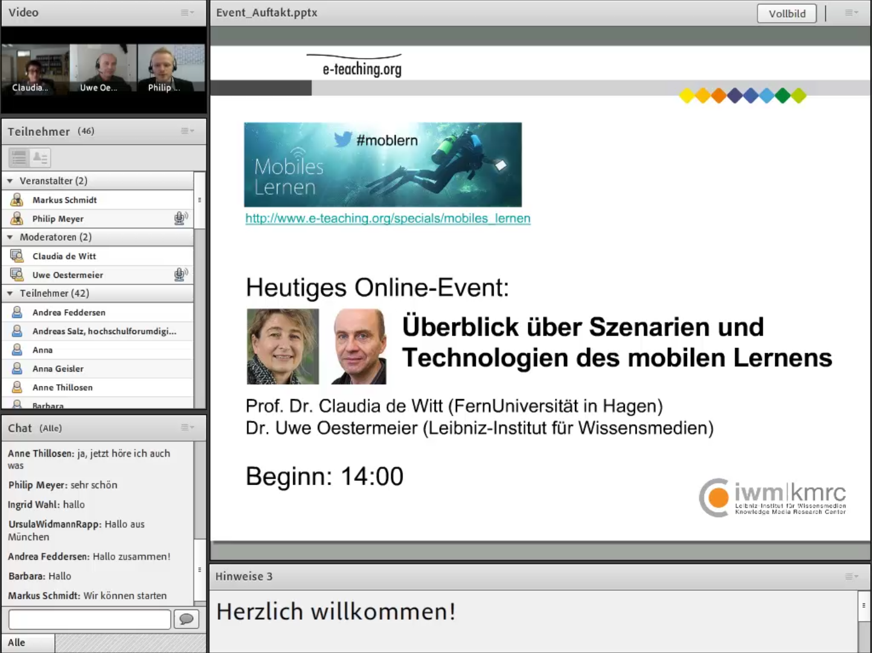Click the host icon beside Markus Schmidt
The height and width of the screenshot is (653, 872).
[x=17, y=199]
